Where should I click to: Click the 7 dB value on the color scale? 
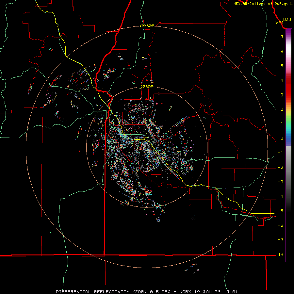pyautogui.click(x=282, y=37)
